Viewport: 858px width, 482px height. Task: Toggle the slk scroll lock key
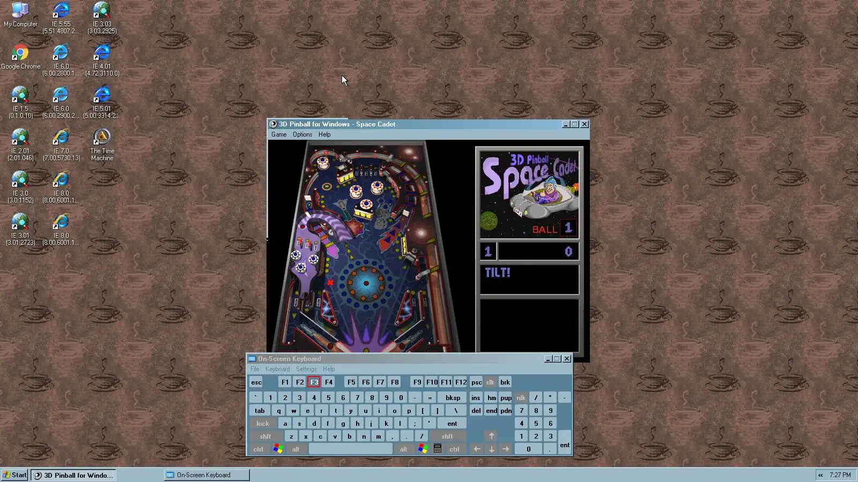(x=490, y=382)
